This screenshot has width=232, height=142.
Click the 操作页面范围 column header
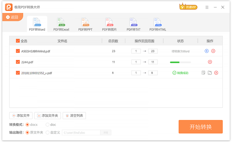144,41
